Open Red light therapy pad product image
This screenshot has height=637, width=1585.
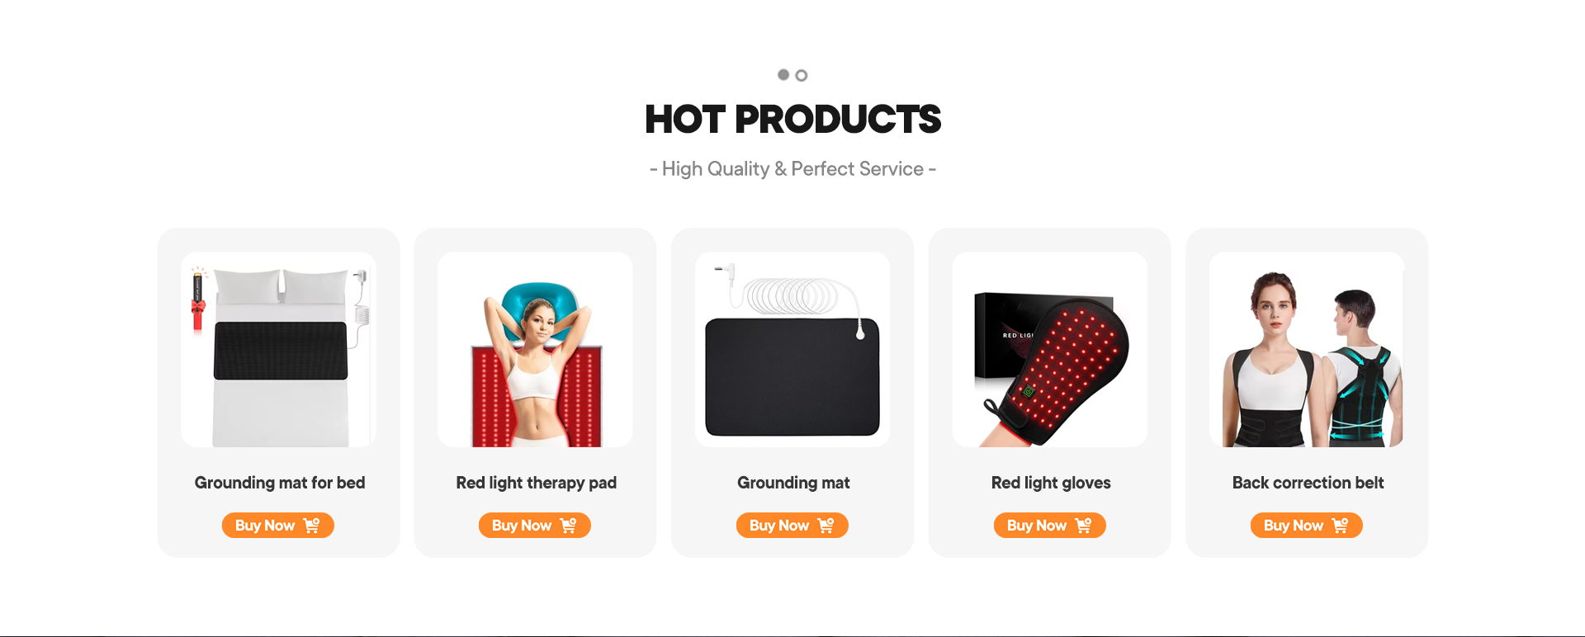click(535, 350)
